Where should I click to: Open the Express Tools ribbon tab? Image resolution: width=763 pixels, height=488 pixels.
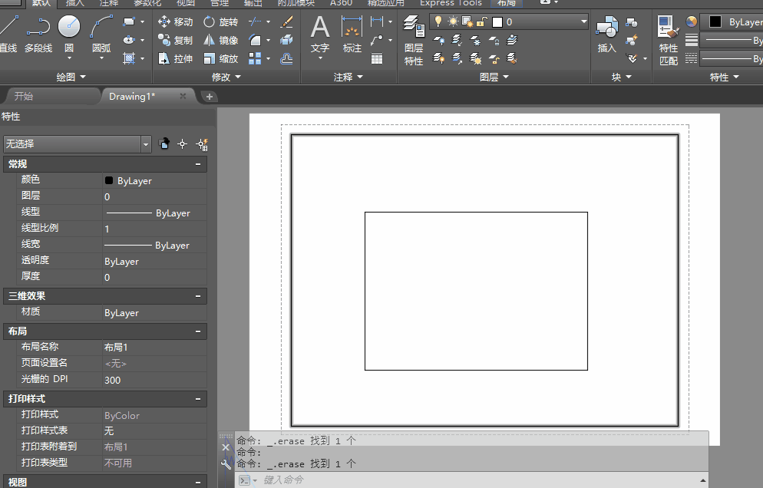click(x=451, y=3)
